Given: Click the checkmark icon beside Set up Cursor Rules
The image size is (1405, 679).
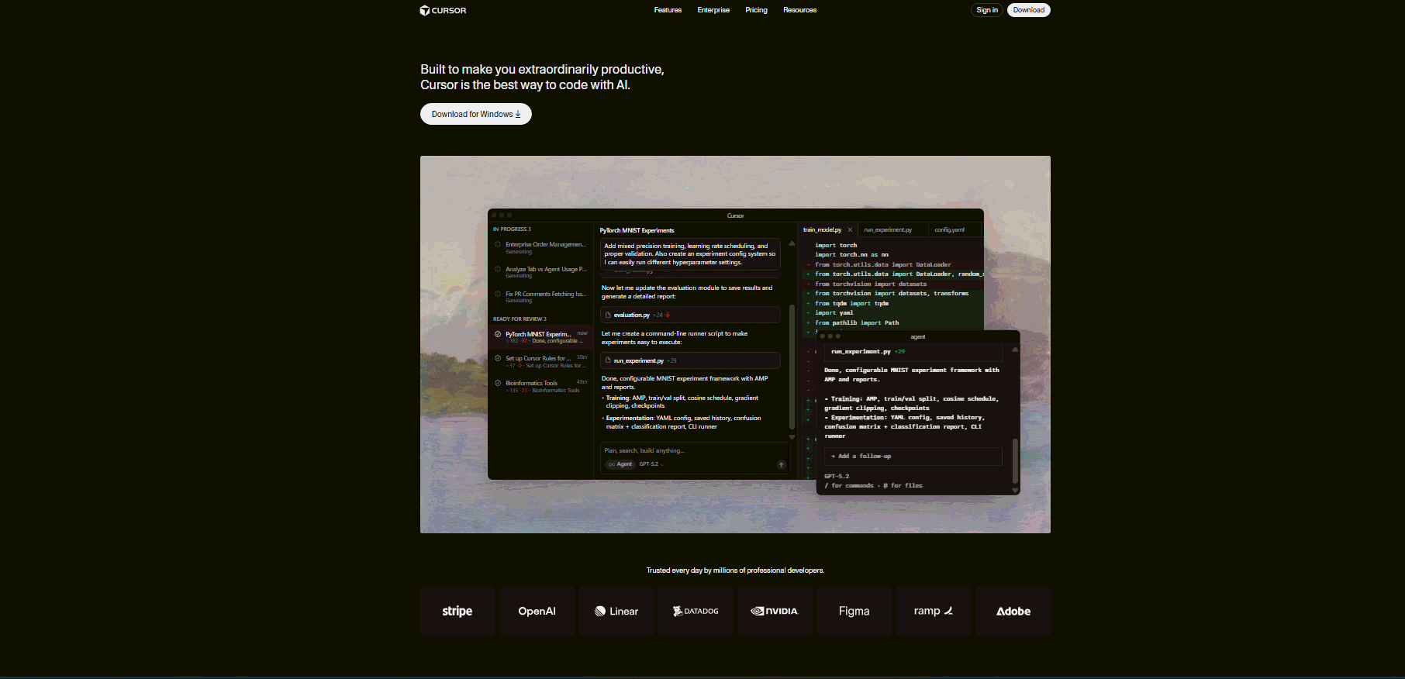Looking at the screenshot, I should (x=498, y=358).
